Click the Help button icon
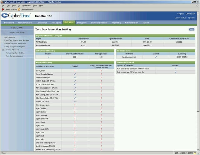The image size is (200, 155). click(x=192, y=30)
